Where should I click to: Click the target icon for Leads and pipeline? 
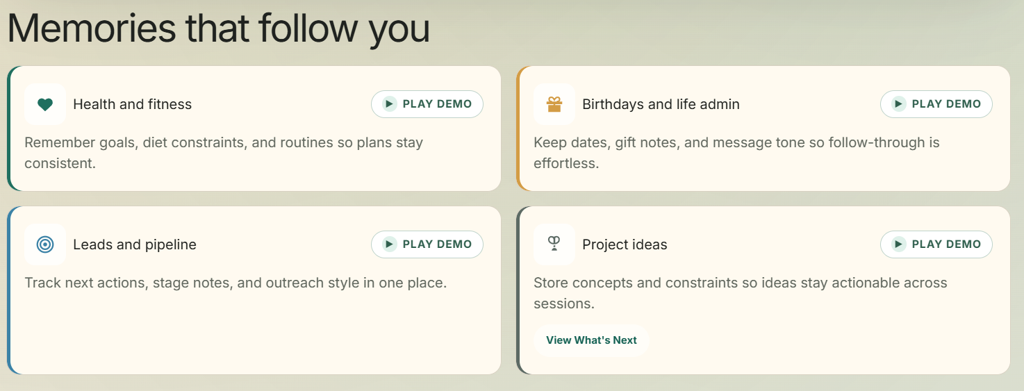(45, 244)
